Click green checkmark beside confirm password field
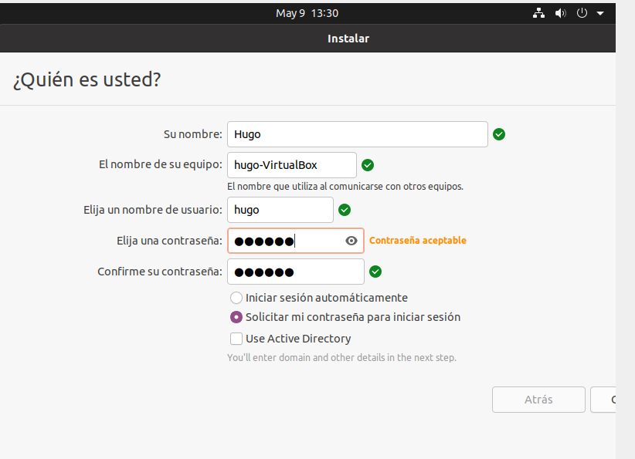The image size is (635, 459). (375, 272)
